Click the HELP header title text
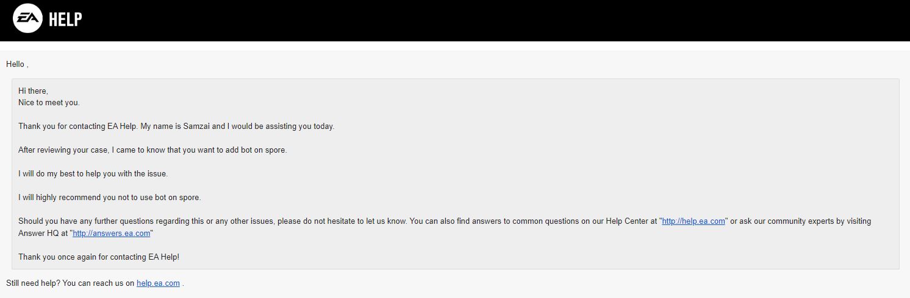910x298 pixels. click(x=65, y=20)
